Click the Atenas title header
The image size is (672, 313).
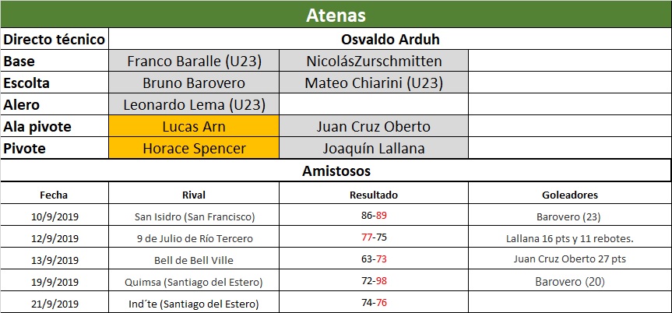tap(336, 15)
